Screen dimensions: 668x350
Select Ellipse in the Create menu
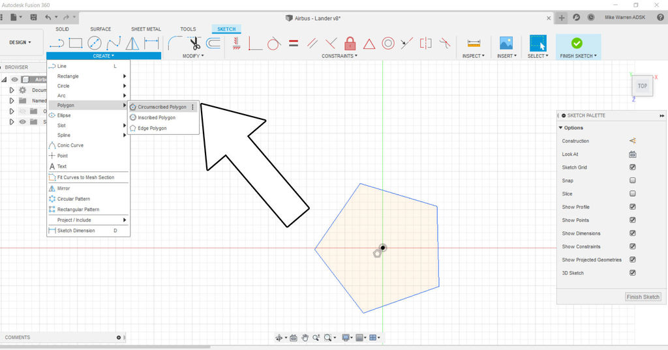pyautogui.click(x=88, y=115)
